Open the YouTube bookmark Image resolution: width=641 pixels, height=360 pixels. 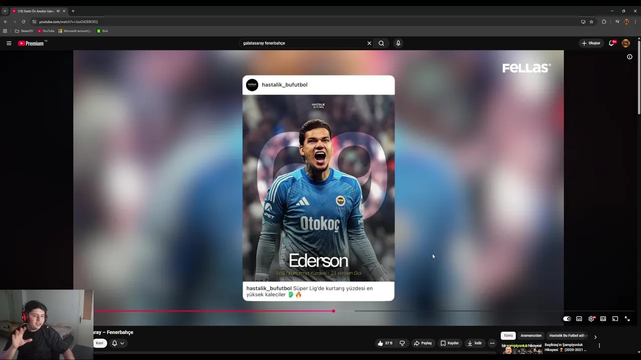pyautogui.click(x=46, y=31)
